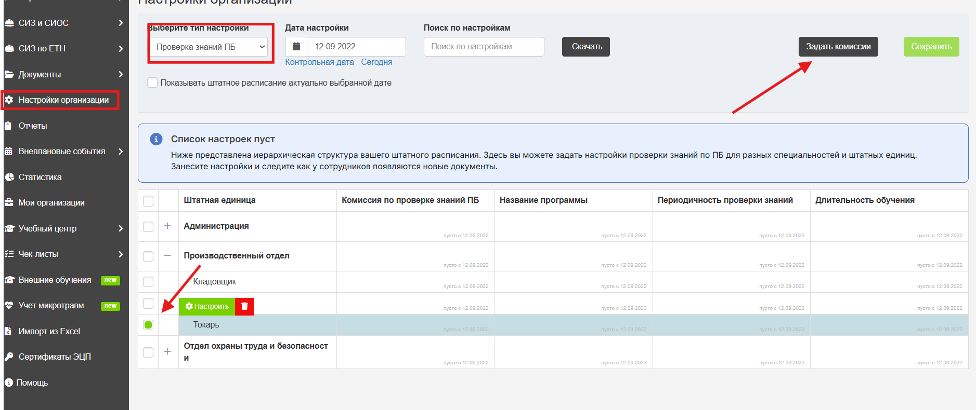Screen dimensions: 976x410
Task: Click the blue info icon in the notice
Action: [156, 139]
